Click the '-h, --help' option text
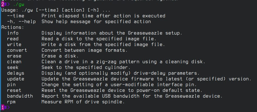257x112 pixels. click(x=21, y=22)
